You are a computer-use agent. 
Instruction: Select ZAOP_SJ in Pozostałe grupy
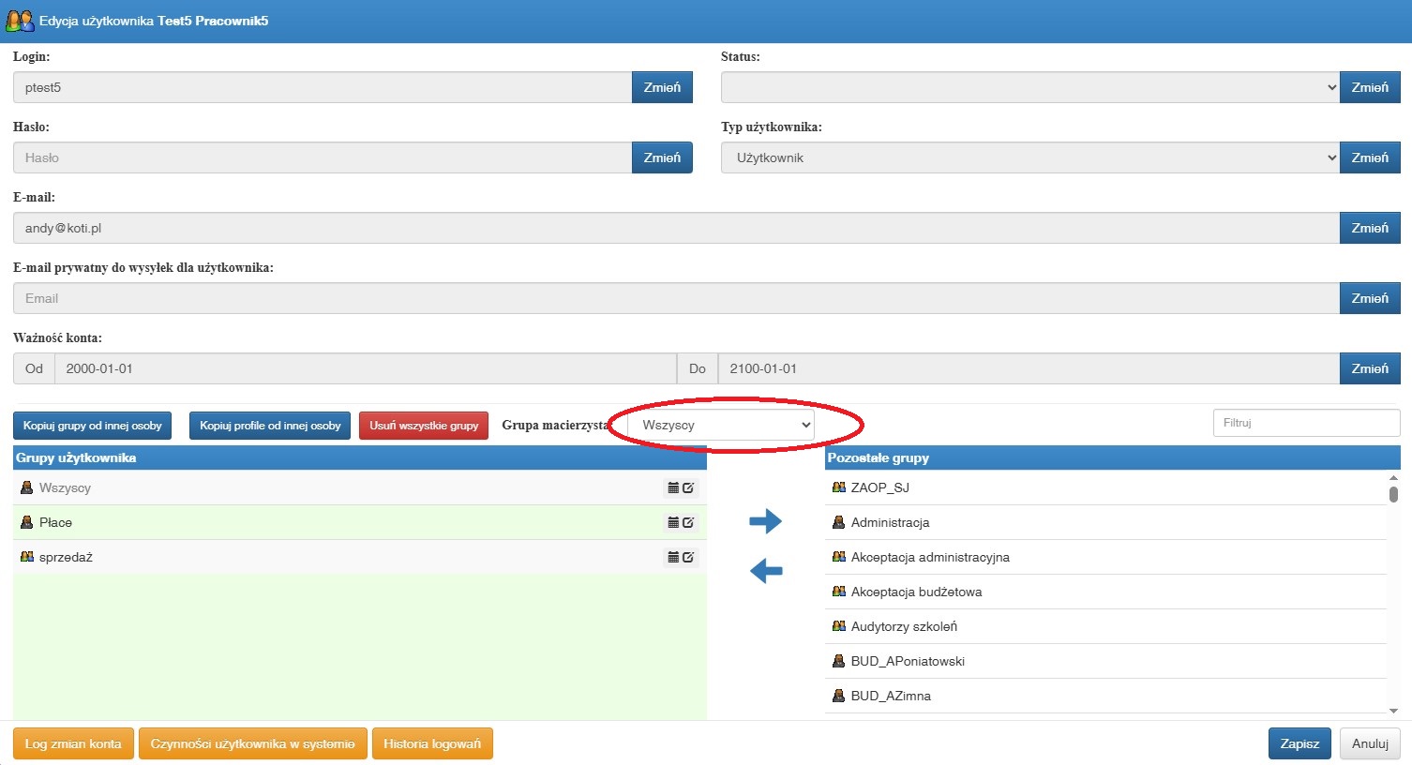(1105, 487)
